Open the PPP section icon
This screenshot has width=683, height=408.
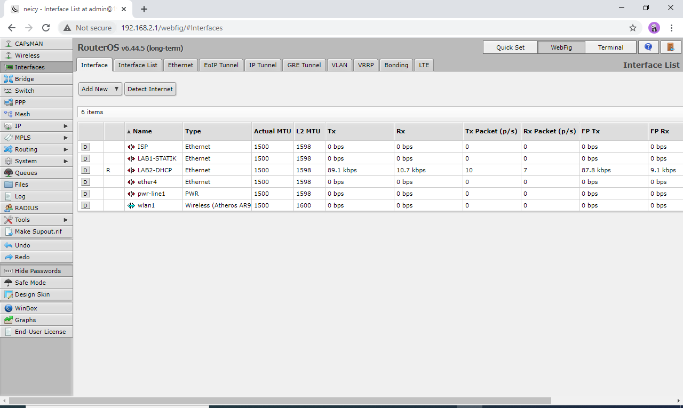[9, 102]
